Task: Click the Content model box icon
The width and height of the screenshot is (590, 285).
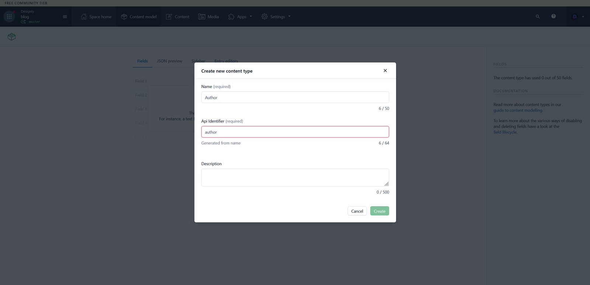Action: [x=124, y=17]
